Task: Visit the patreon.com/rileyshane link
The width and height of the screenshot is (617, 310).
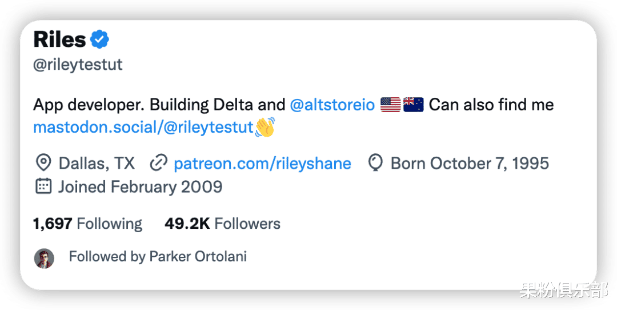Action: pos(262,164)
